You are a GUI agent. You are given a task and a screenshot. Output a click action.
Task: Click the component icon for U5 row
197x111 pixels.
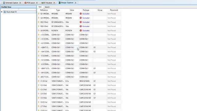pyautogui.click(x=39, y=31)
